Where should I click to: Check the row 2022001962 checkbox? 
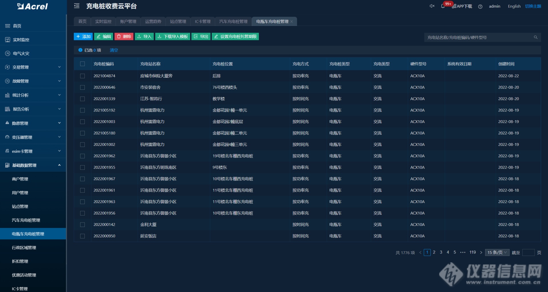(x=82, y=156)
